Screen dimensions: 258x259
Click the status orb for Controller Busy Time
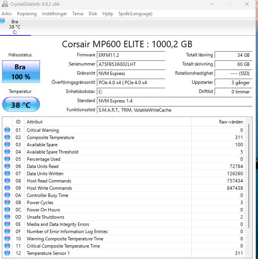(x=7, y=195)
